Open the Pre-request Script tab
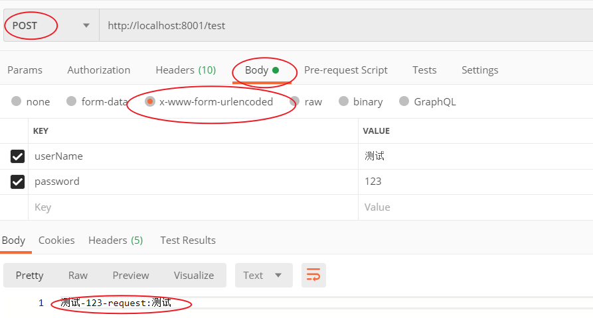593x318 pixels. tap(346, 70)
